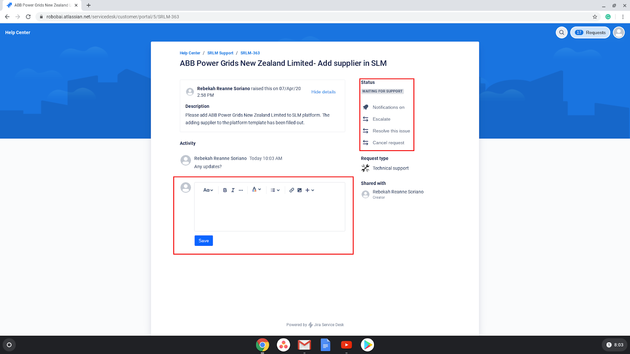Open the 17 Requests button
The width and height of the screenshot is (630, 354).
590,33
